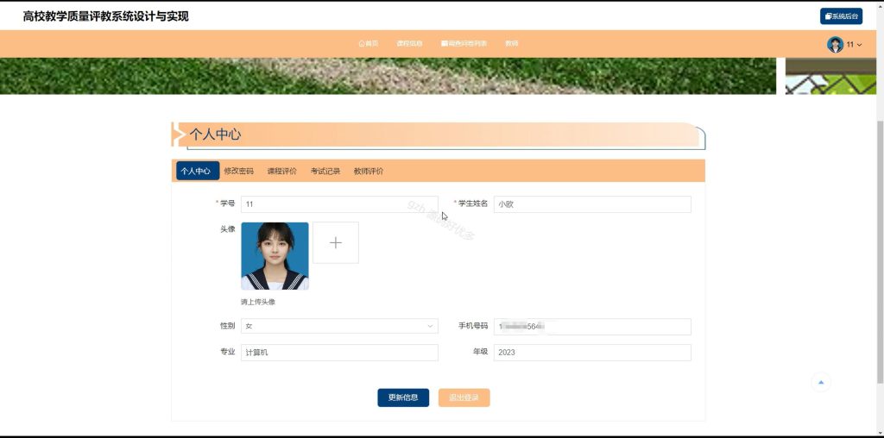Click the 专业 input field
884x438 pixels.
coord(339,353)
